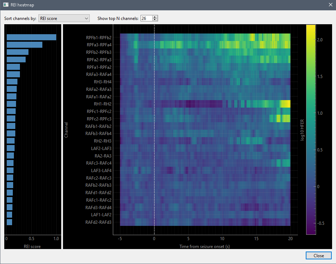Image resolution: width=336 pixels, height=264 pixels.
Task: Click the REI score bar for RPFa2-RPFa3
Action: [x=16, y=59]
